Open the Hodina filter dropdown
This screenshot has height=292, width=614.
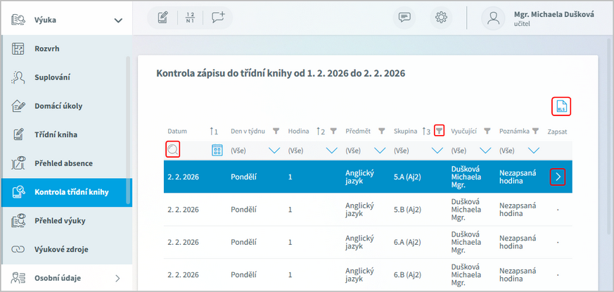click(x=332, y=151)
